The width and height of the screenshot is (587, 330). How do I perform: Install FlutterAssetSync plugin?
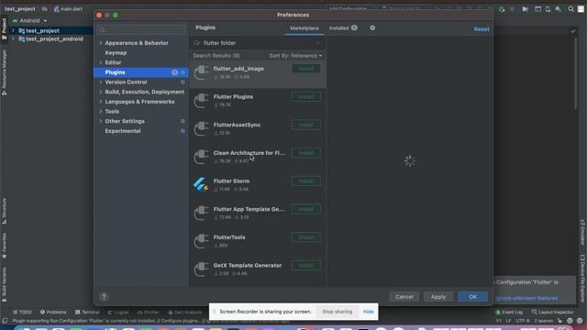(x=305, y=125)
